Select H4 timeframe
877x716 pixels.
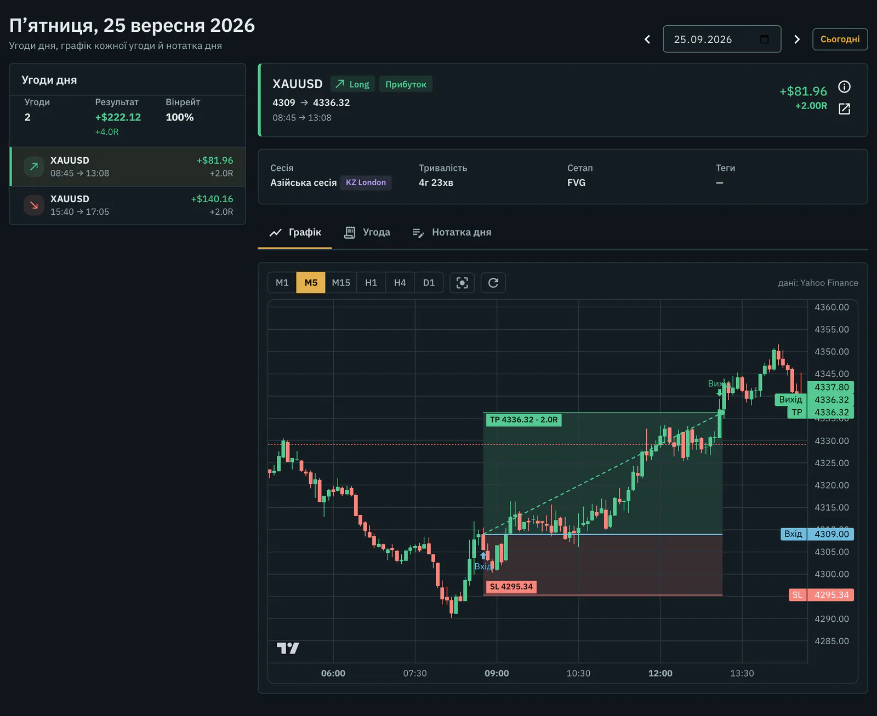[400, 283]
